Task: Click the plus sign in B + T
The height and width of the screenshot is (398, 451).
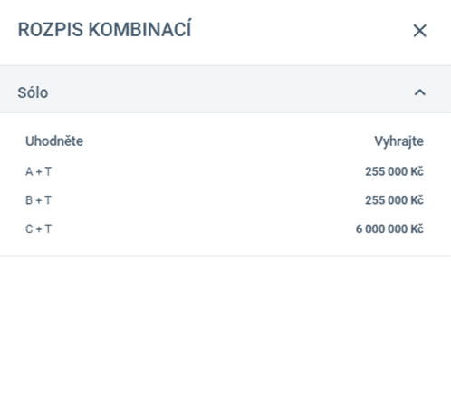Action: pyautogui.click(x=39, y=200)
